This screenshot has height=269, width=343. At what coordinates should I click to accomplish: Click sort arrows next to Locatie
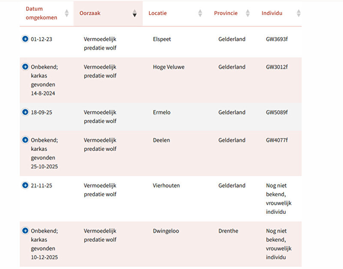pos(200,13)
